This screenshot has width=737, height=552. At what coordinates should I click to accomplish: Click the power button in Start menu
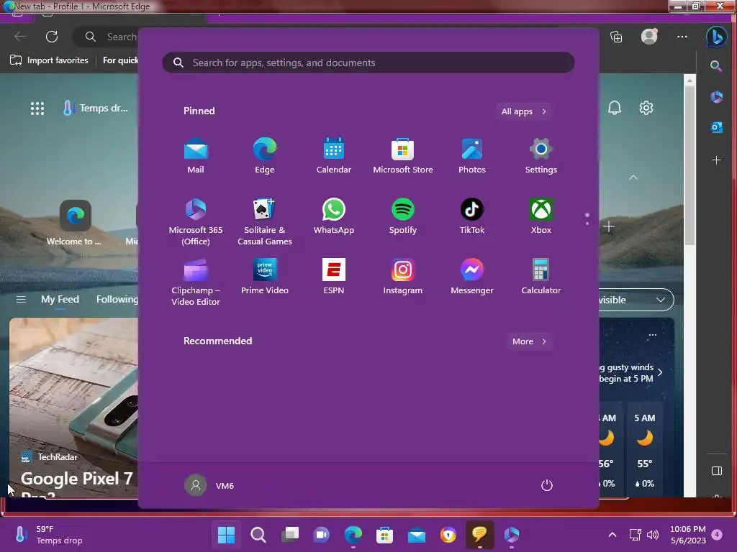547,485
